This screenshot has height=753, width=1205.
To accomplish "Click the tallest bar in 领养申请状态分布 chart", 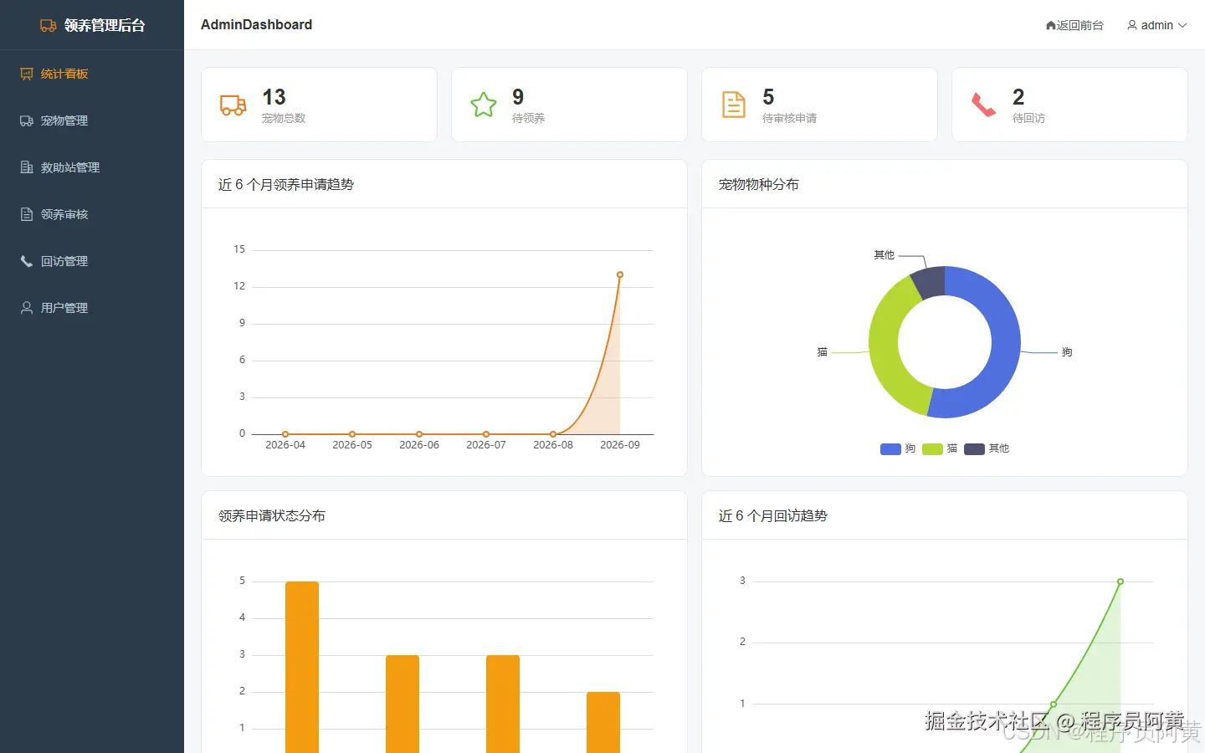I will click(302, 667).
